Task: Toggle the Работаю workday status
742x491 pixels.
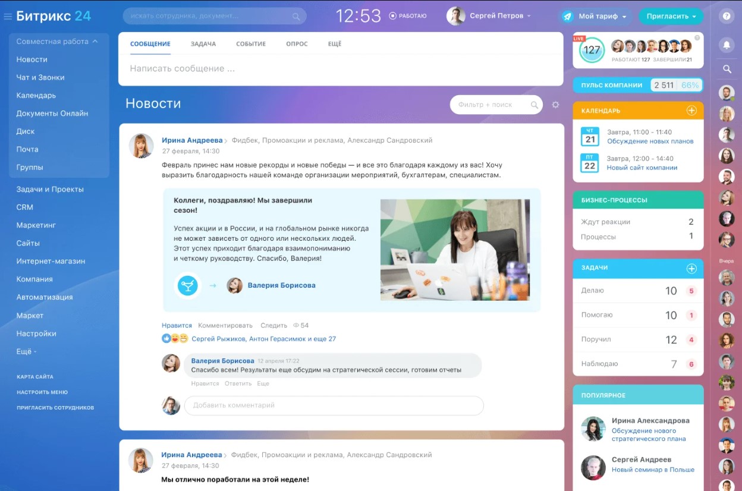Action: point(408,16)
